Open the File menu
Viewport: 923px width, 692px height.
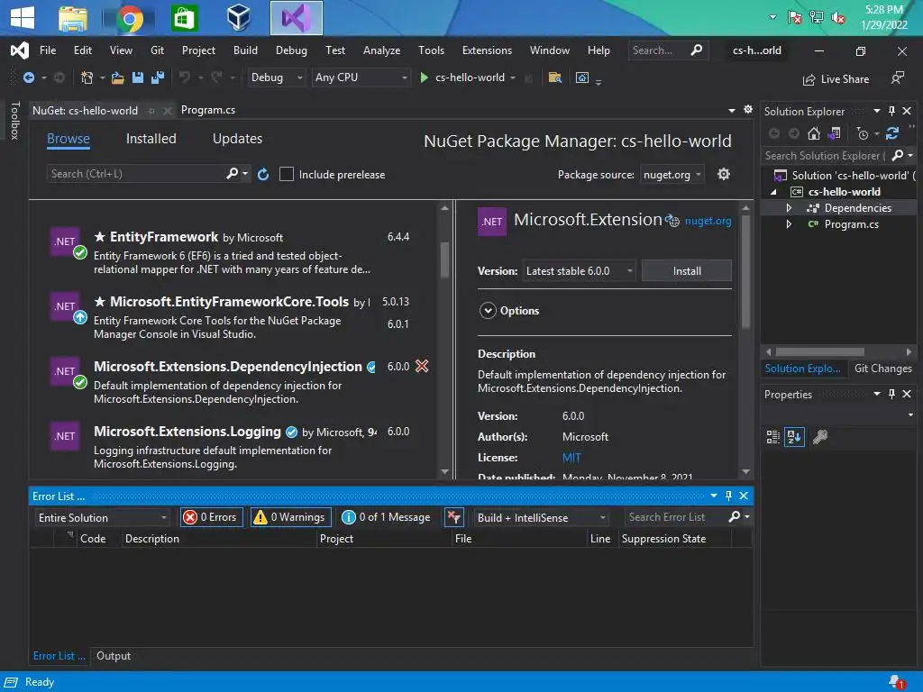click(48, 50)
